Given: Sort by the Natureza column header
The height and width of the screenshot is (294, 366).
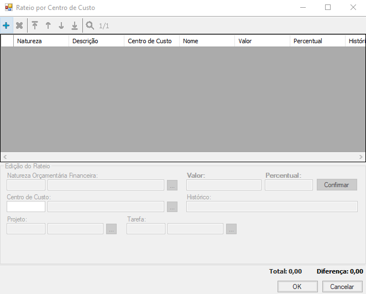Looking at the screenshot, I should click(41, 41).
